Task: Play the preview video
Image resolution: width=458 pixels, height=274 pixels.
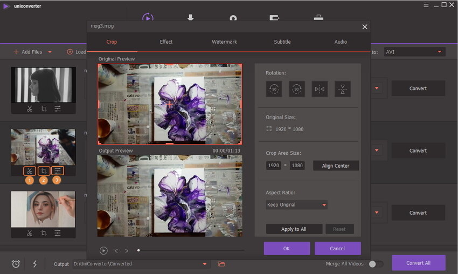Action: point(103,250)
